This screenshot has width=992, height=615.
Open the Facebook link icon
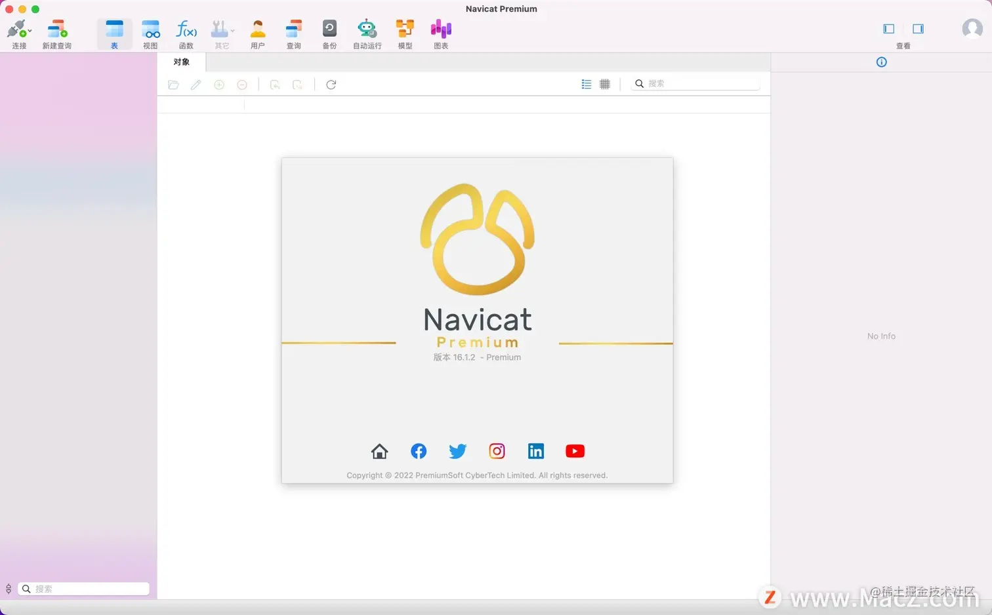coord(419,451)
